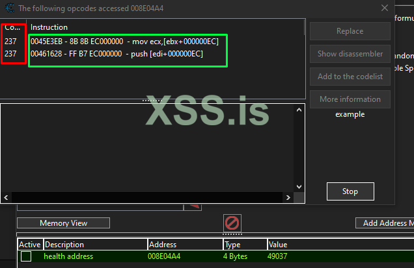Image resolution: width=414 pixels, height=268 pixels.
Task: Click the 4 Bytes type cell
Action: 235,256
